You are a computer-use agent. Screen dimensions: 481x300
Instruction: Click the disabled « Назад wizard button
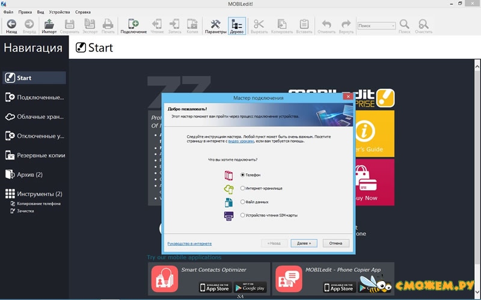click(274, 244)
